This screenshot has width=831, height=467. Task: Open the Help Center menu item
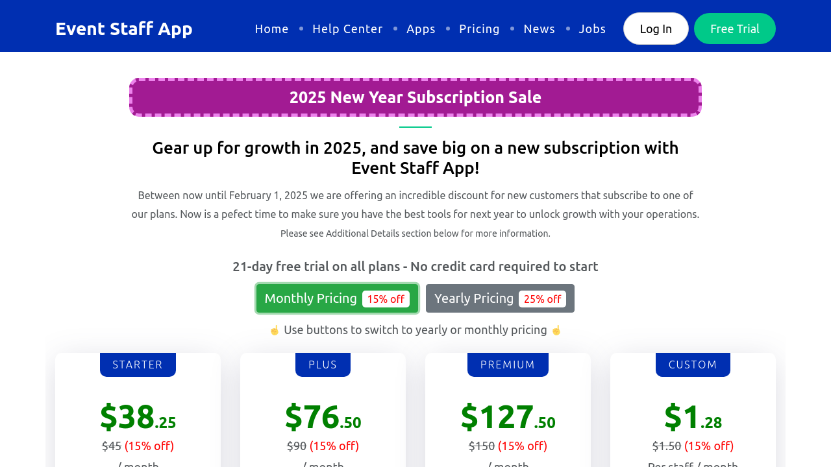point(347,29)
